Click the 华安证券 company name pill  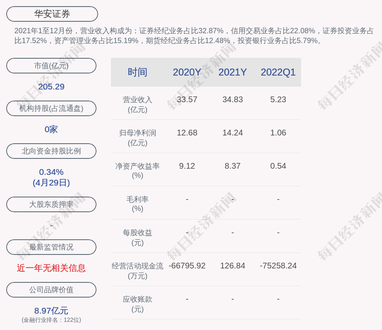point(52,14)
